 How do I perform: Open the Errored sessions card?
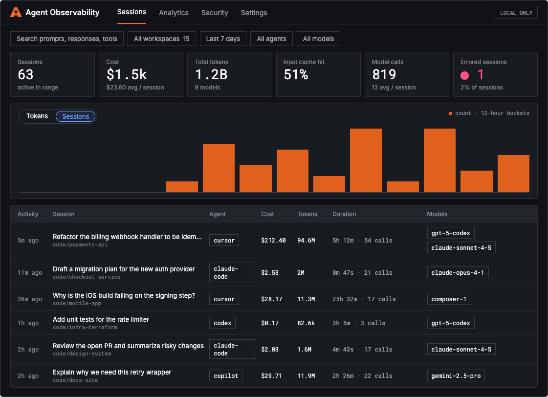point(495,74)
